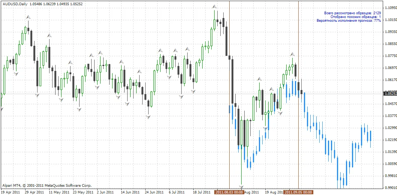Select the 'Всего рассмотрено образцов: 2129' label
This screenshot has width=397, height=195.
352,13
